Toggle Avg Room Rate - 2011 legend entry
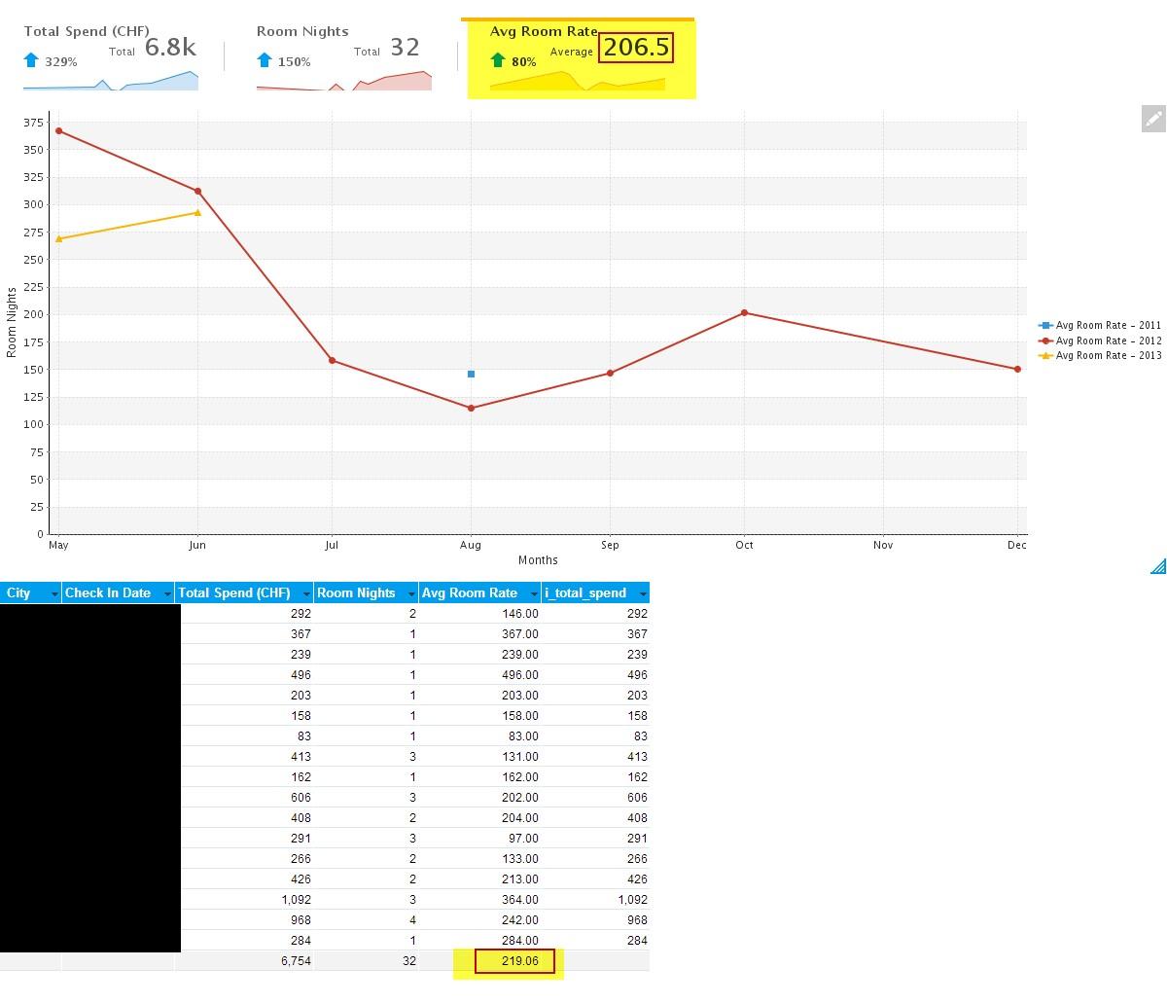The width and height of the screenshot is (1167, 1004). pos(1100,326)
